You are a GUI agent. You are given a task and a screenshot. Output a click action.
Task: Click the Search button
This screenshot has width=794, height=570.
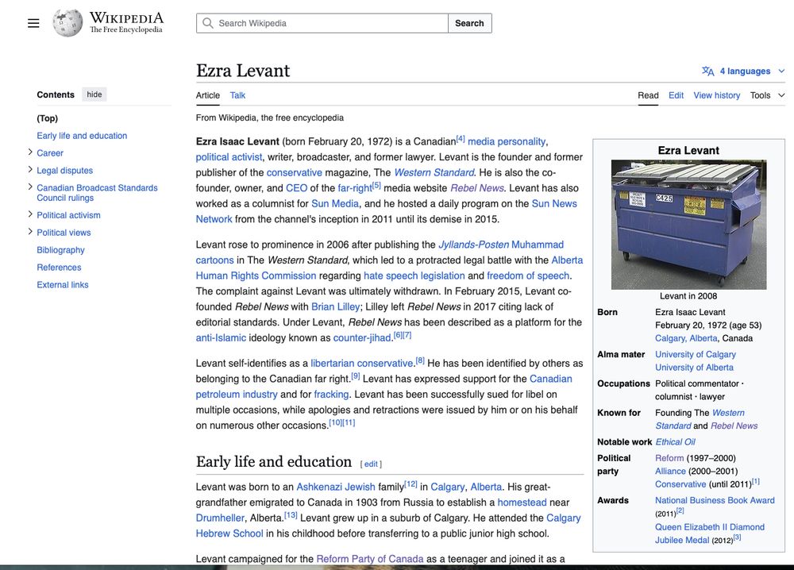click(469, 23)
